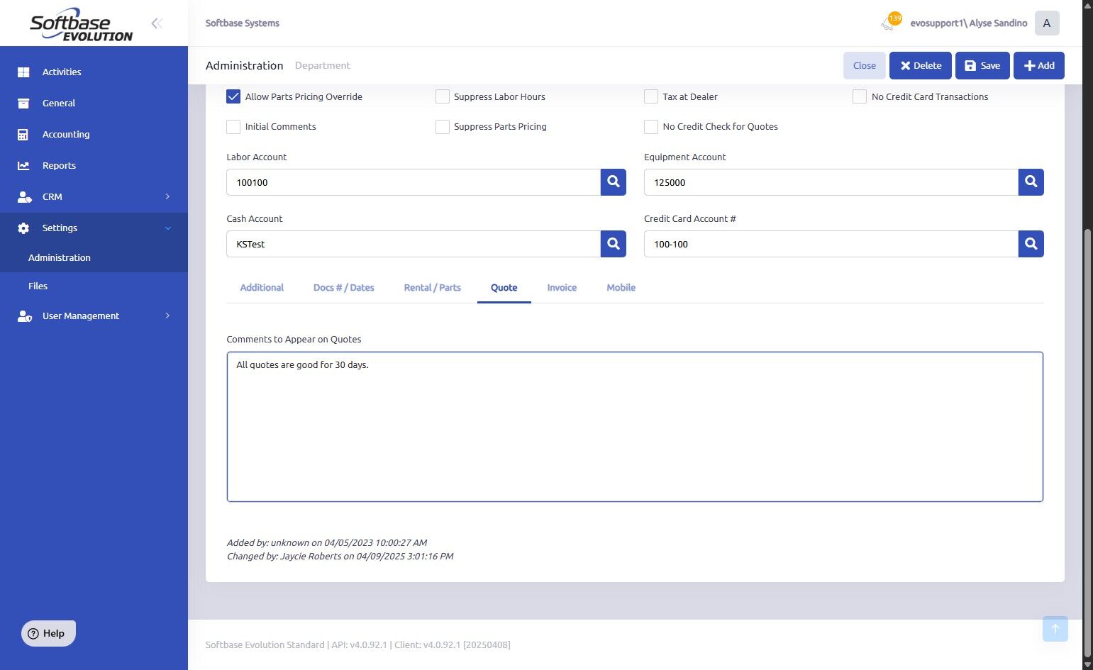Open the Rental / Parts tab
Viewport: 1093px width, 670px height.
pos(433,287)
